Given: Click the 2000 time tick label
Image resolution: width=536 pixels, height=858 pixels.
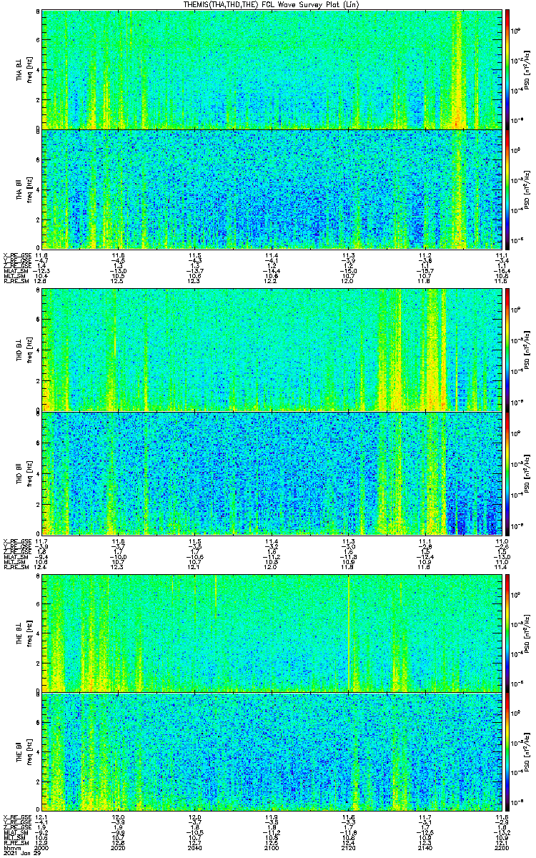Looking at the screenshot, I should point(42,848).
